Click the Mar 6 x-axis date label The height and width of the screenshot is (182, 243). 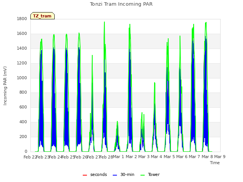point(182,157)
